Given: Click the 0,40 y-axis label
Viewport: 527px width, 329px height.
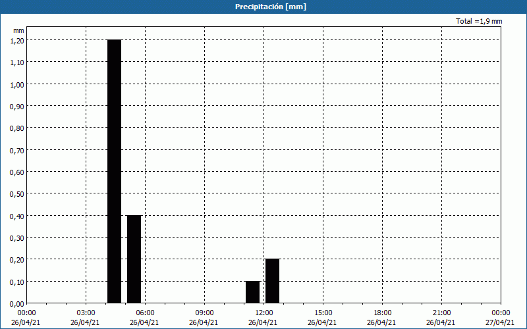Looking at the screenshot, I should (x=17, y=216).
